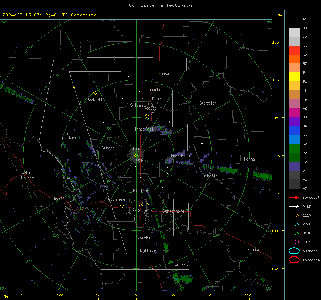Click the magenta 39–42 dBZ color swatch
Viewport: 321px width, 300px height.
[x=294, y=113]
